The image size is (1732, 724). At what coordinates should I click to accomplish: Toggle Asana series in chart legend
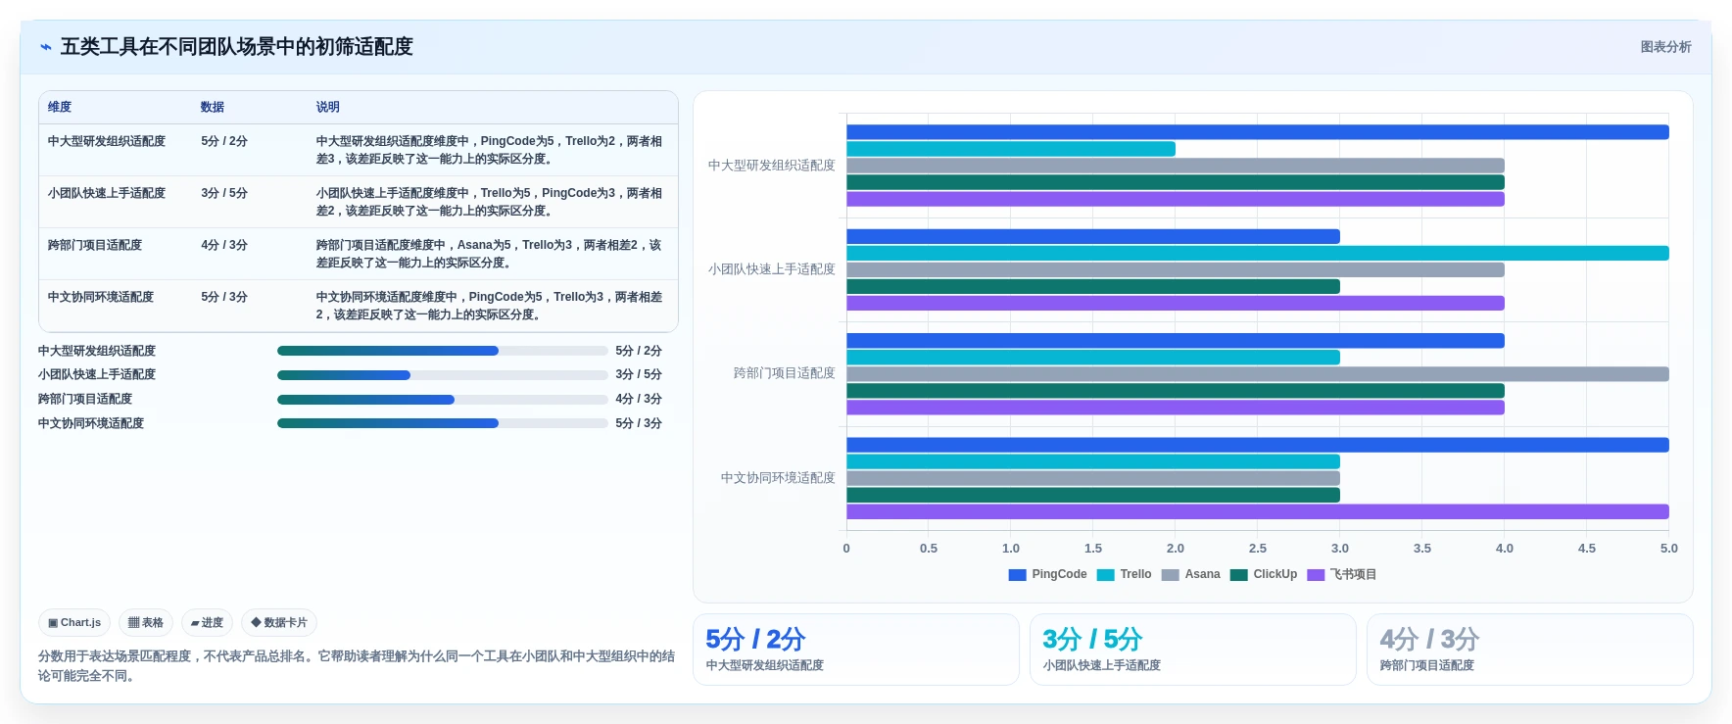(1190, 574)
